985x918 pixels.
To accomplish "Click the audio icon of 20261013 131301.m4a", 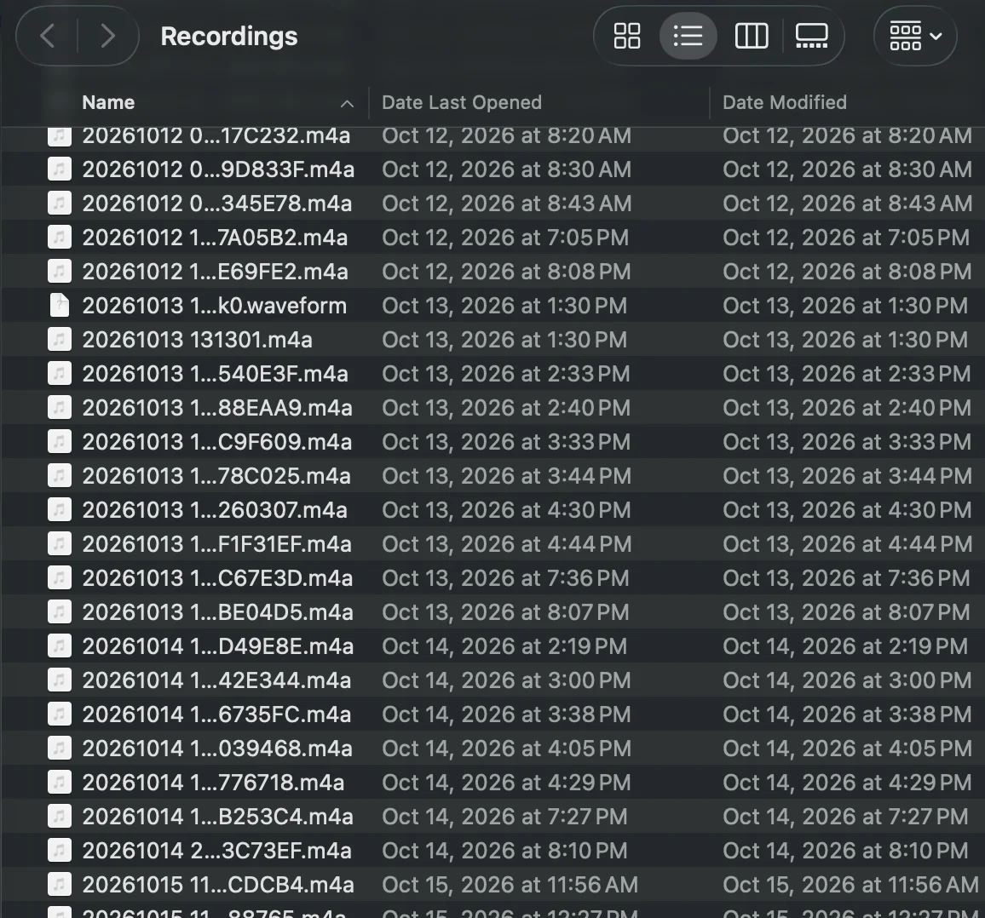I will tap(60, 340).
